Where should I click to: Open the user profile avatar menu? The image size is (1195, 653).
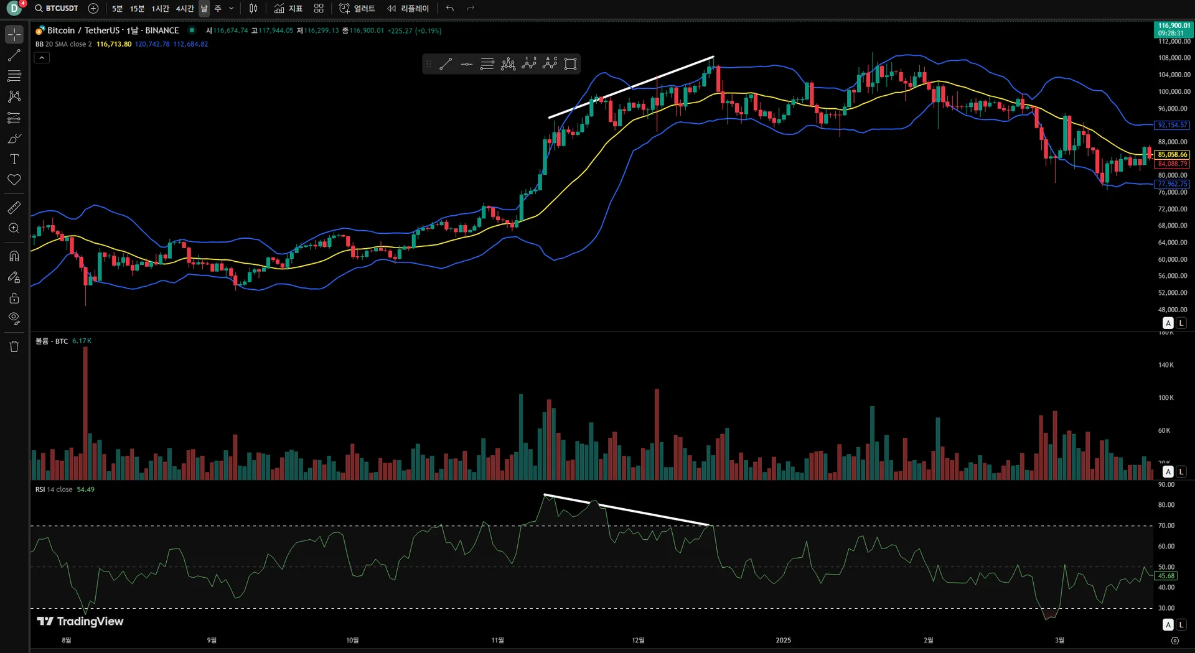point(14,8)
